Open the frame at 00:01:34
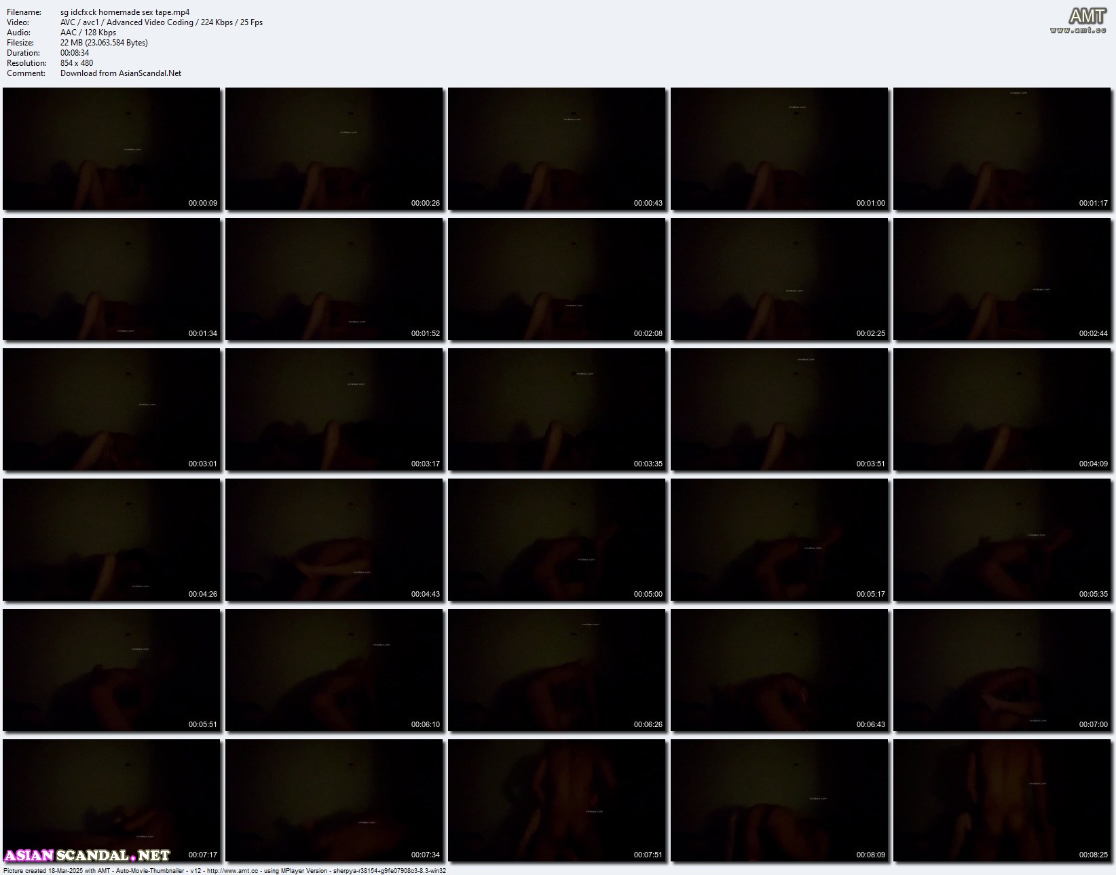 pyautogui.click(x=111, y=278)
